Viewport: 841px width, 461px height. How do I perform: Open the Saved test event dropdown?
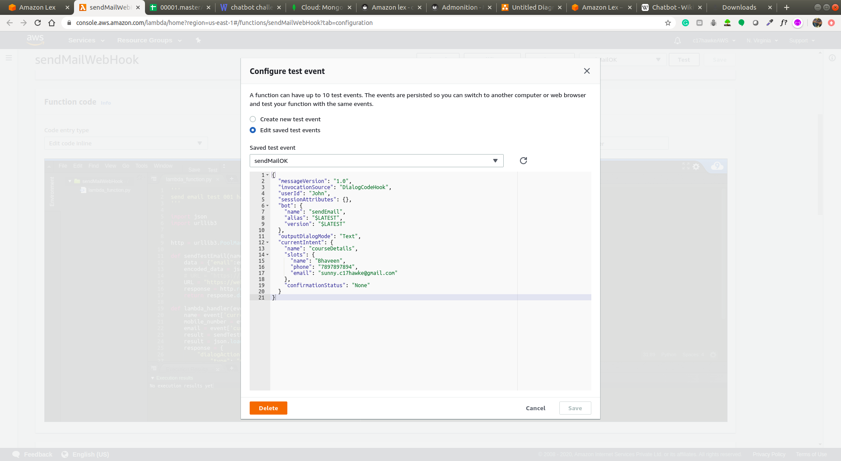click(x=377, y=161)
